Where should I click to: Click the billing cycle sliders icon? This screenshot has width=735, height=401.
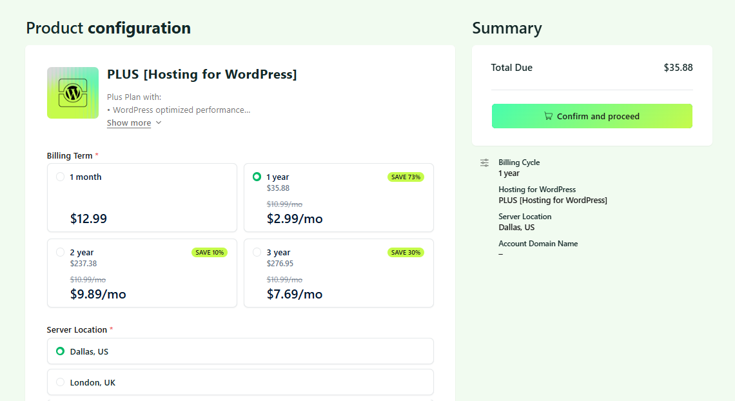click(484, 163)
